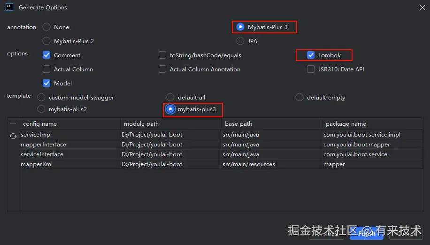This screenshot has height=245, width=430.
Task: Enable toString/hashCode/equals checkbox
Action: coord(162,55)
